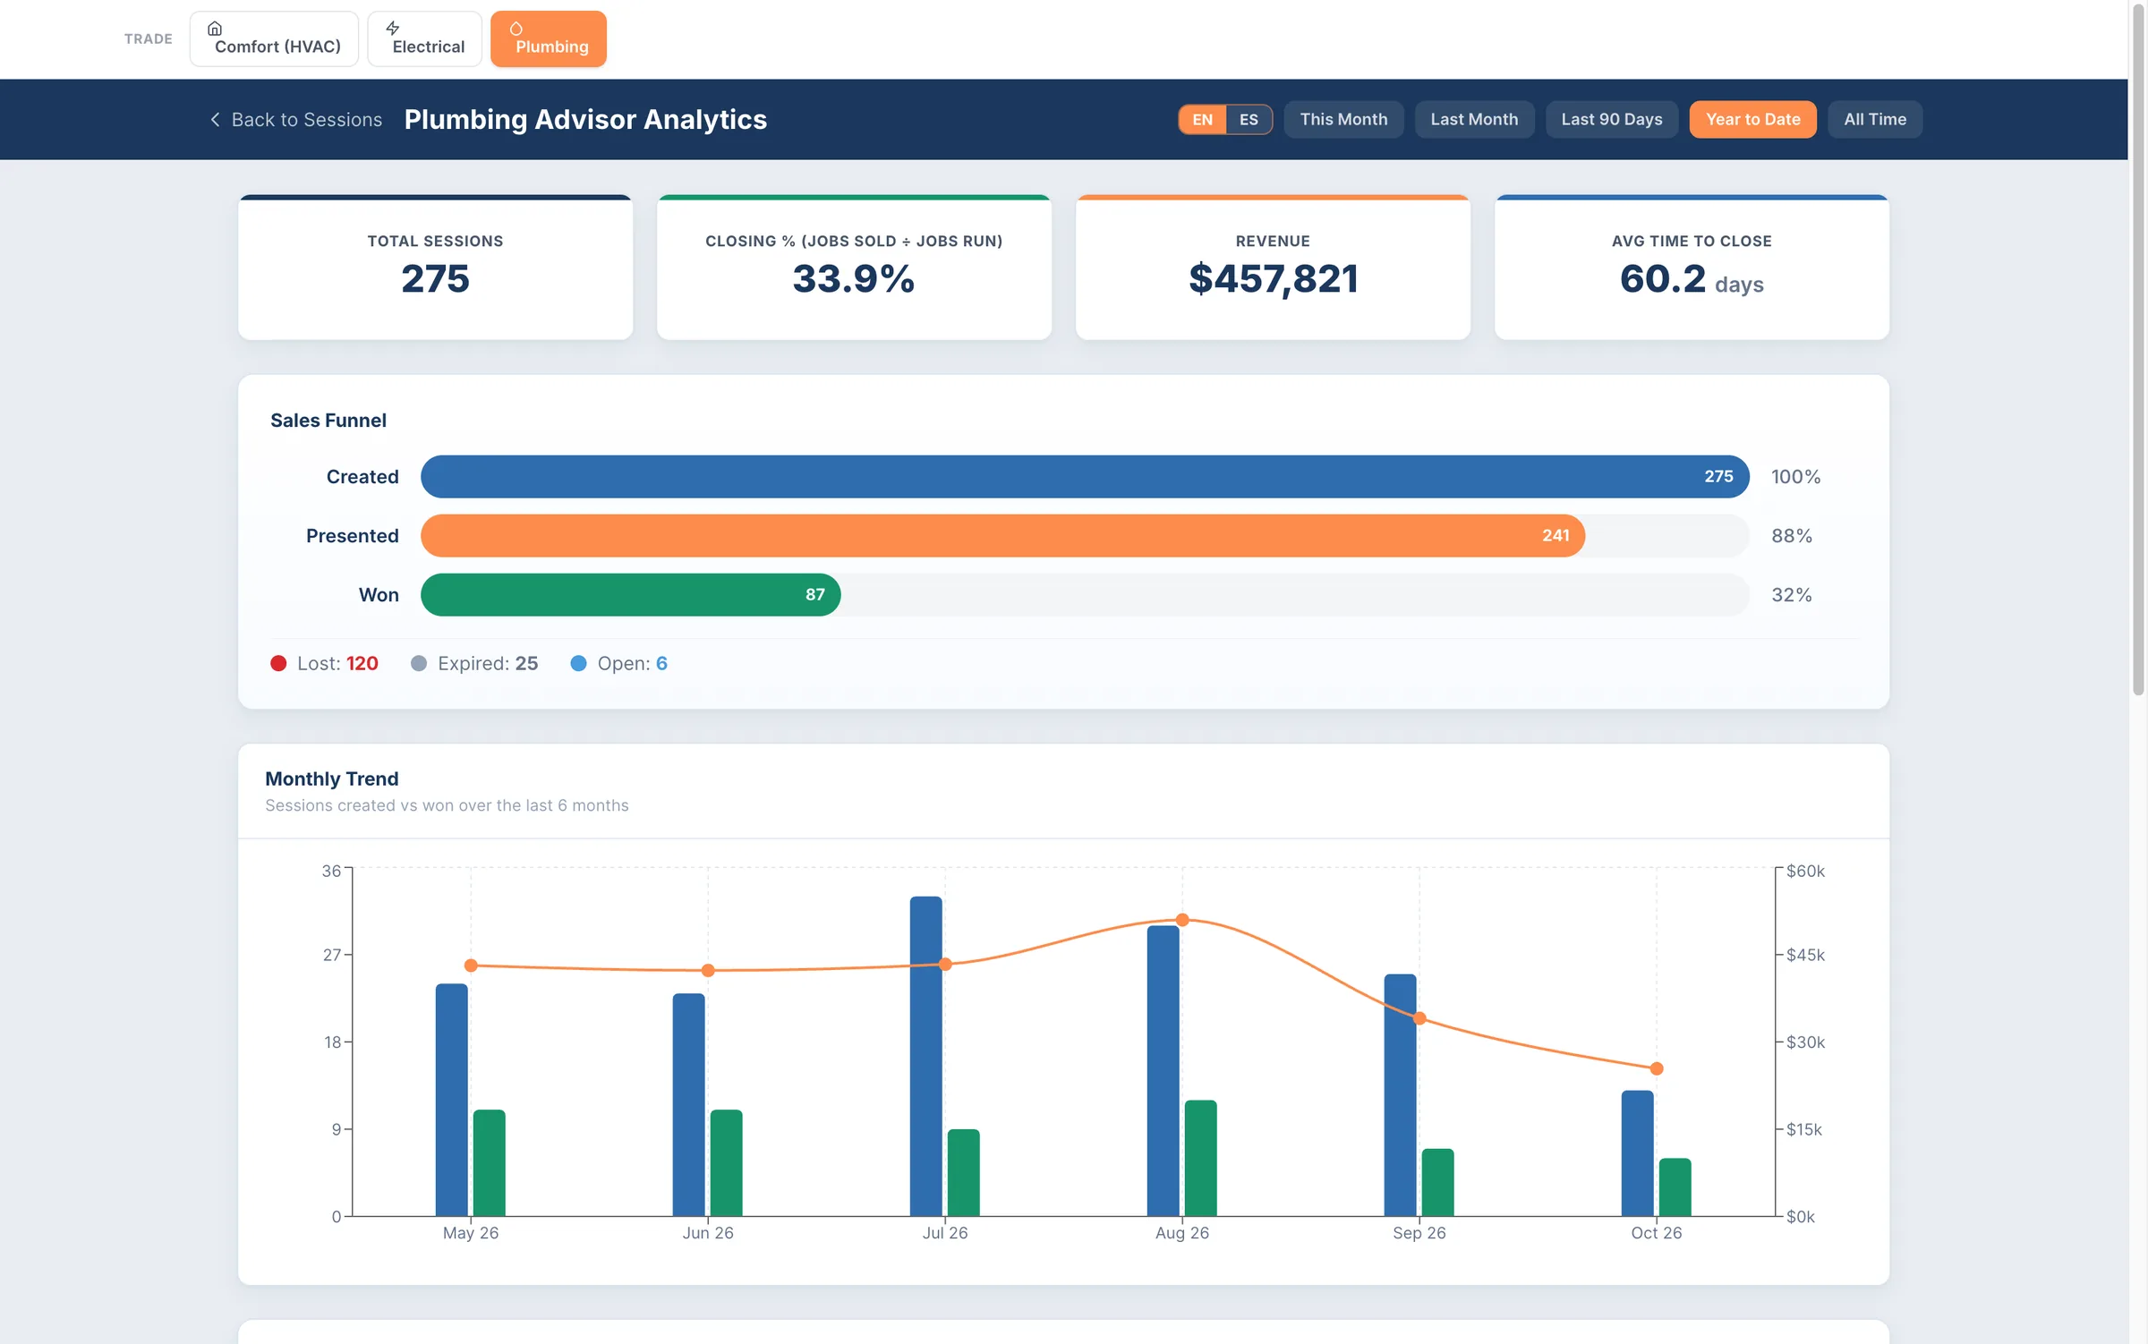Click the Sep 26 axis label
The height and width of the screenshot is (1344, 2148).
[x=1419, y=1232]
